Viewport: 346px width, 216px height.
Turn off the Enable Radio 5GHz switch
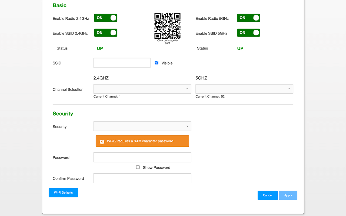[x=248, y=18]
